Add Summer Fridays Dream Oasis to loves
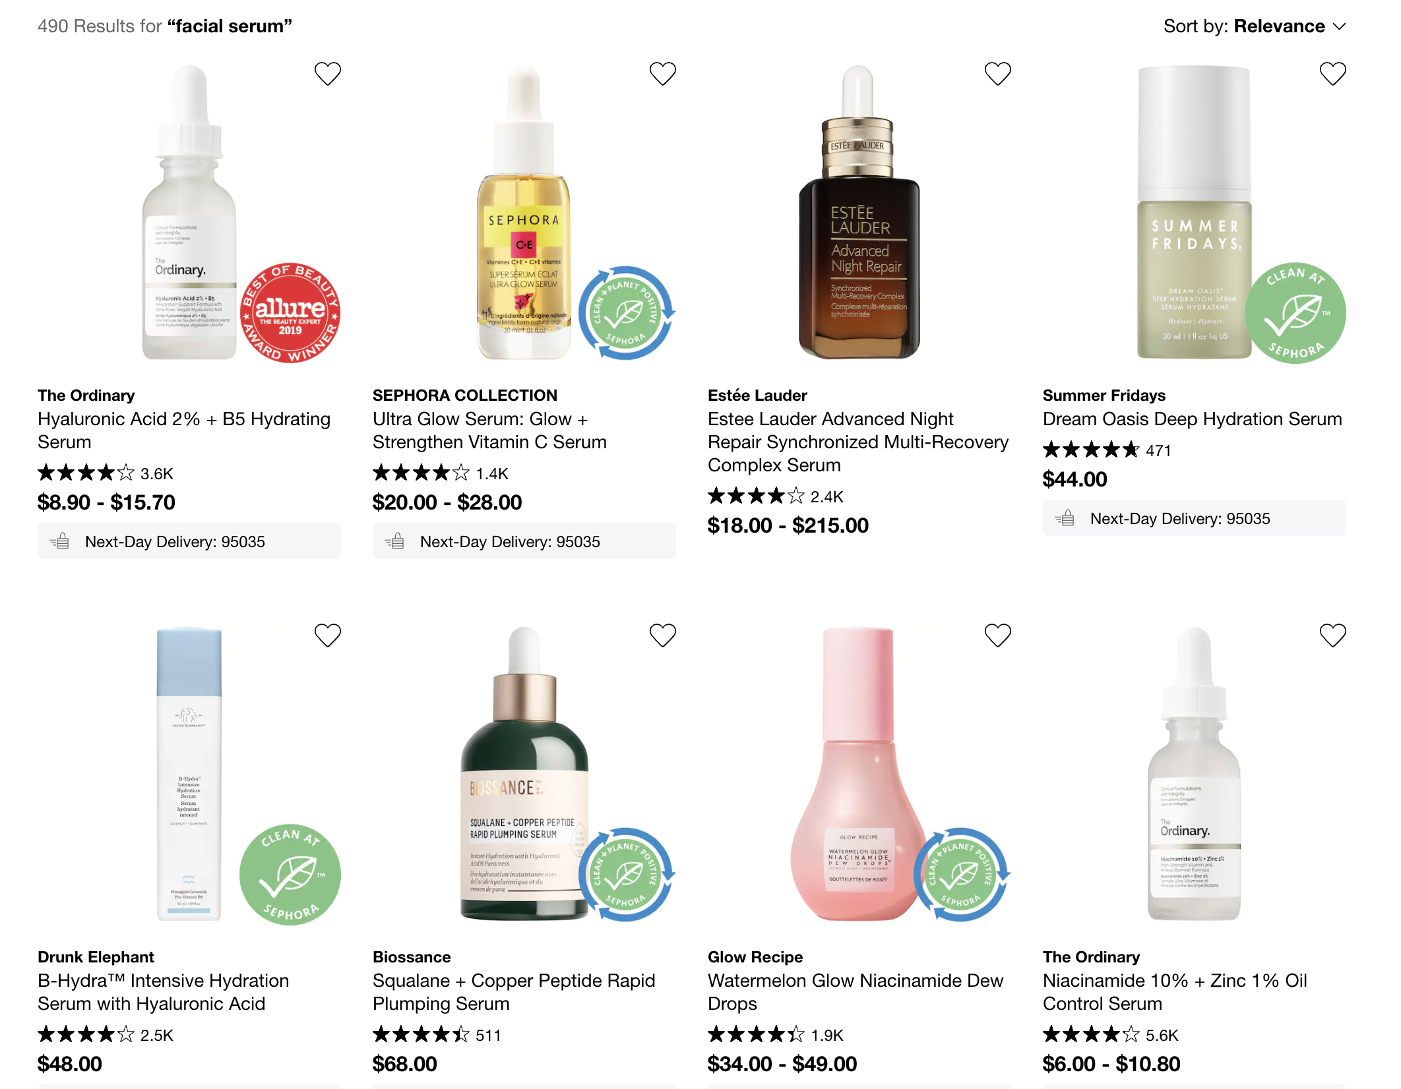The image size is (1401, 1089). point(1332,74)
